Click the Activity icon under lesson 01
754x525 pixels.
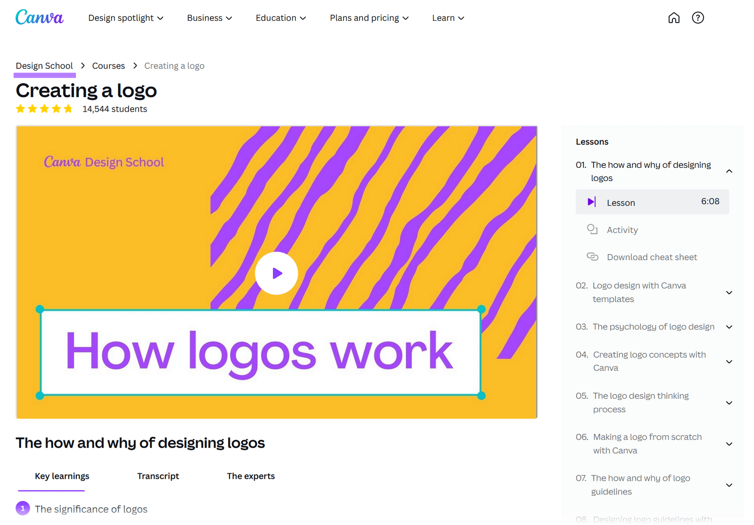point(593,230)
